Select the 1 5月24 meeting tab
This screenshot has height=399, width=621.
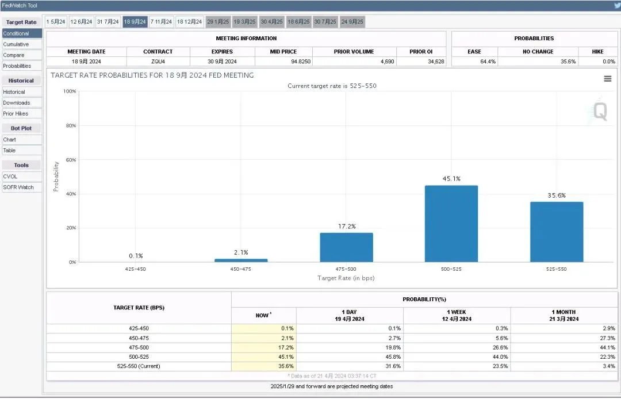(56, 22)
